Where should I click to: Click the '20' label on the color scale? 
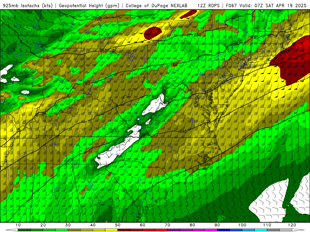pyautogui.click(x=43, y=225)
